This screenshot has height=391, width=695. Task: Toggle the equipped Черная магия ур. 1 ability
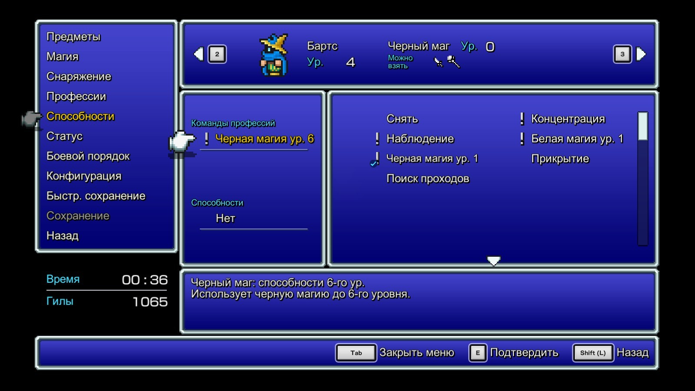tap(432, 159)
